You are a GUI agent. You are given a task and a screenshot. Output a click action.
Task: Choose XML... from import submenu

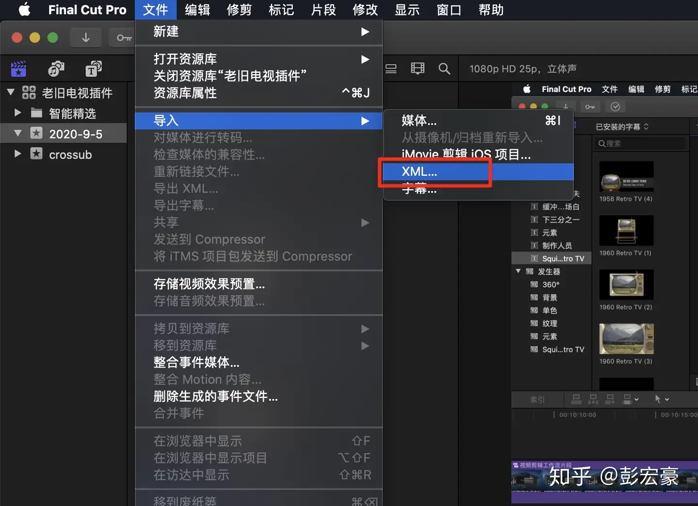click(x=478, y=172)
